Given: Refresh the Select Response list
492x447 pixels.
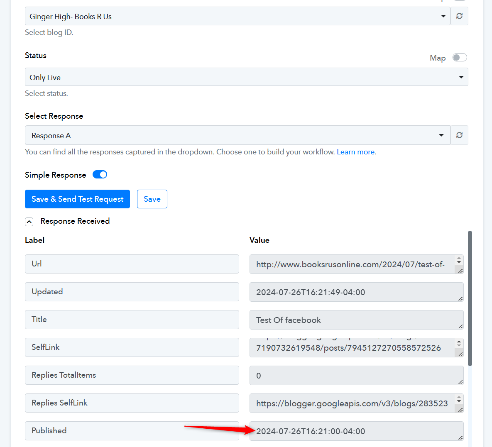Looking at the screenshot, I should (459, 135).
